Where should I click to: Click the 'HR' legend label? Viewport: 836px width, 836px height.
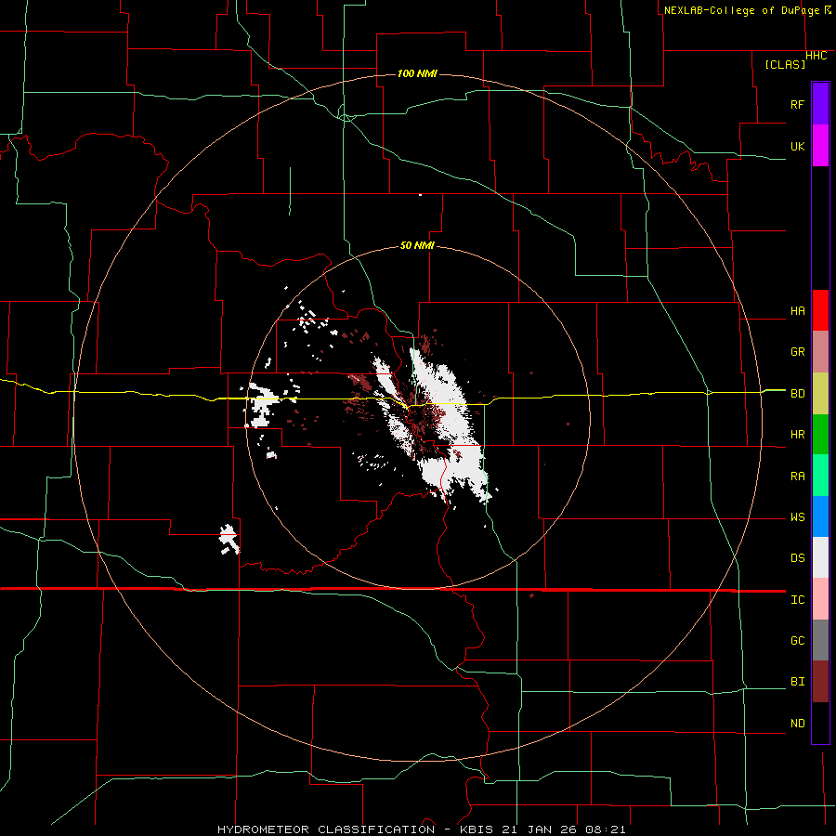pyautogui.click(x=798, y=435)
